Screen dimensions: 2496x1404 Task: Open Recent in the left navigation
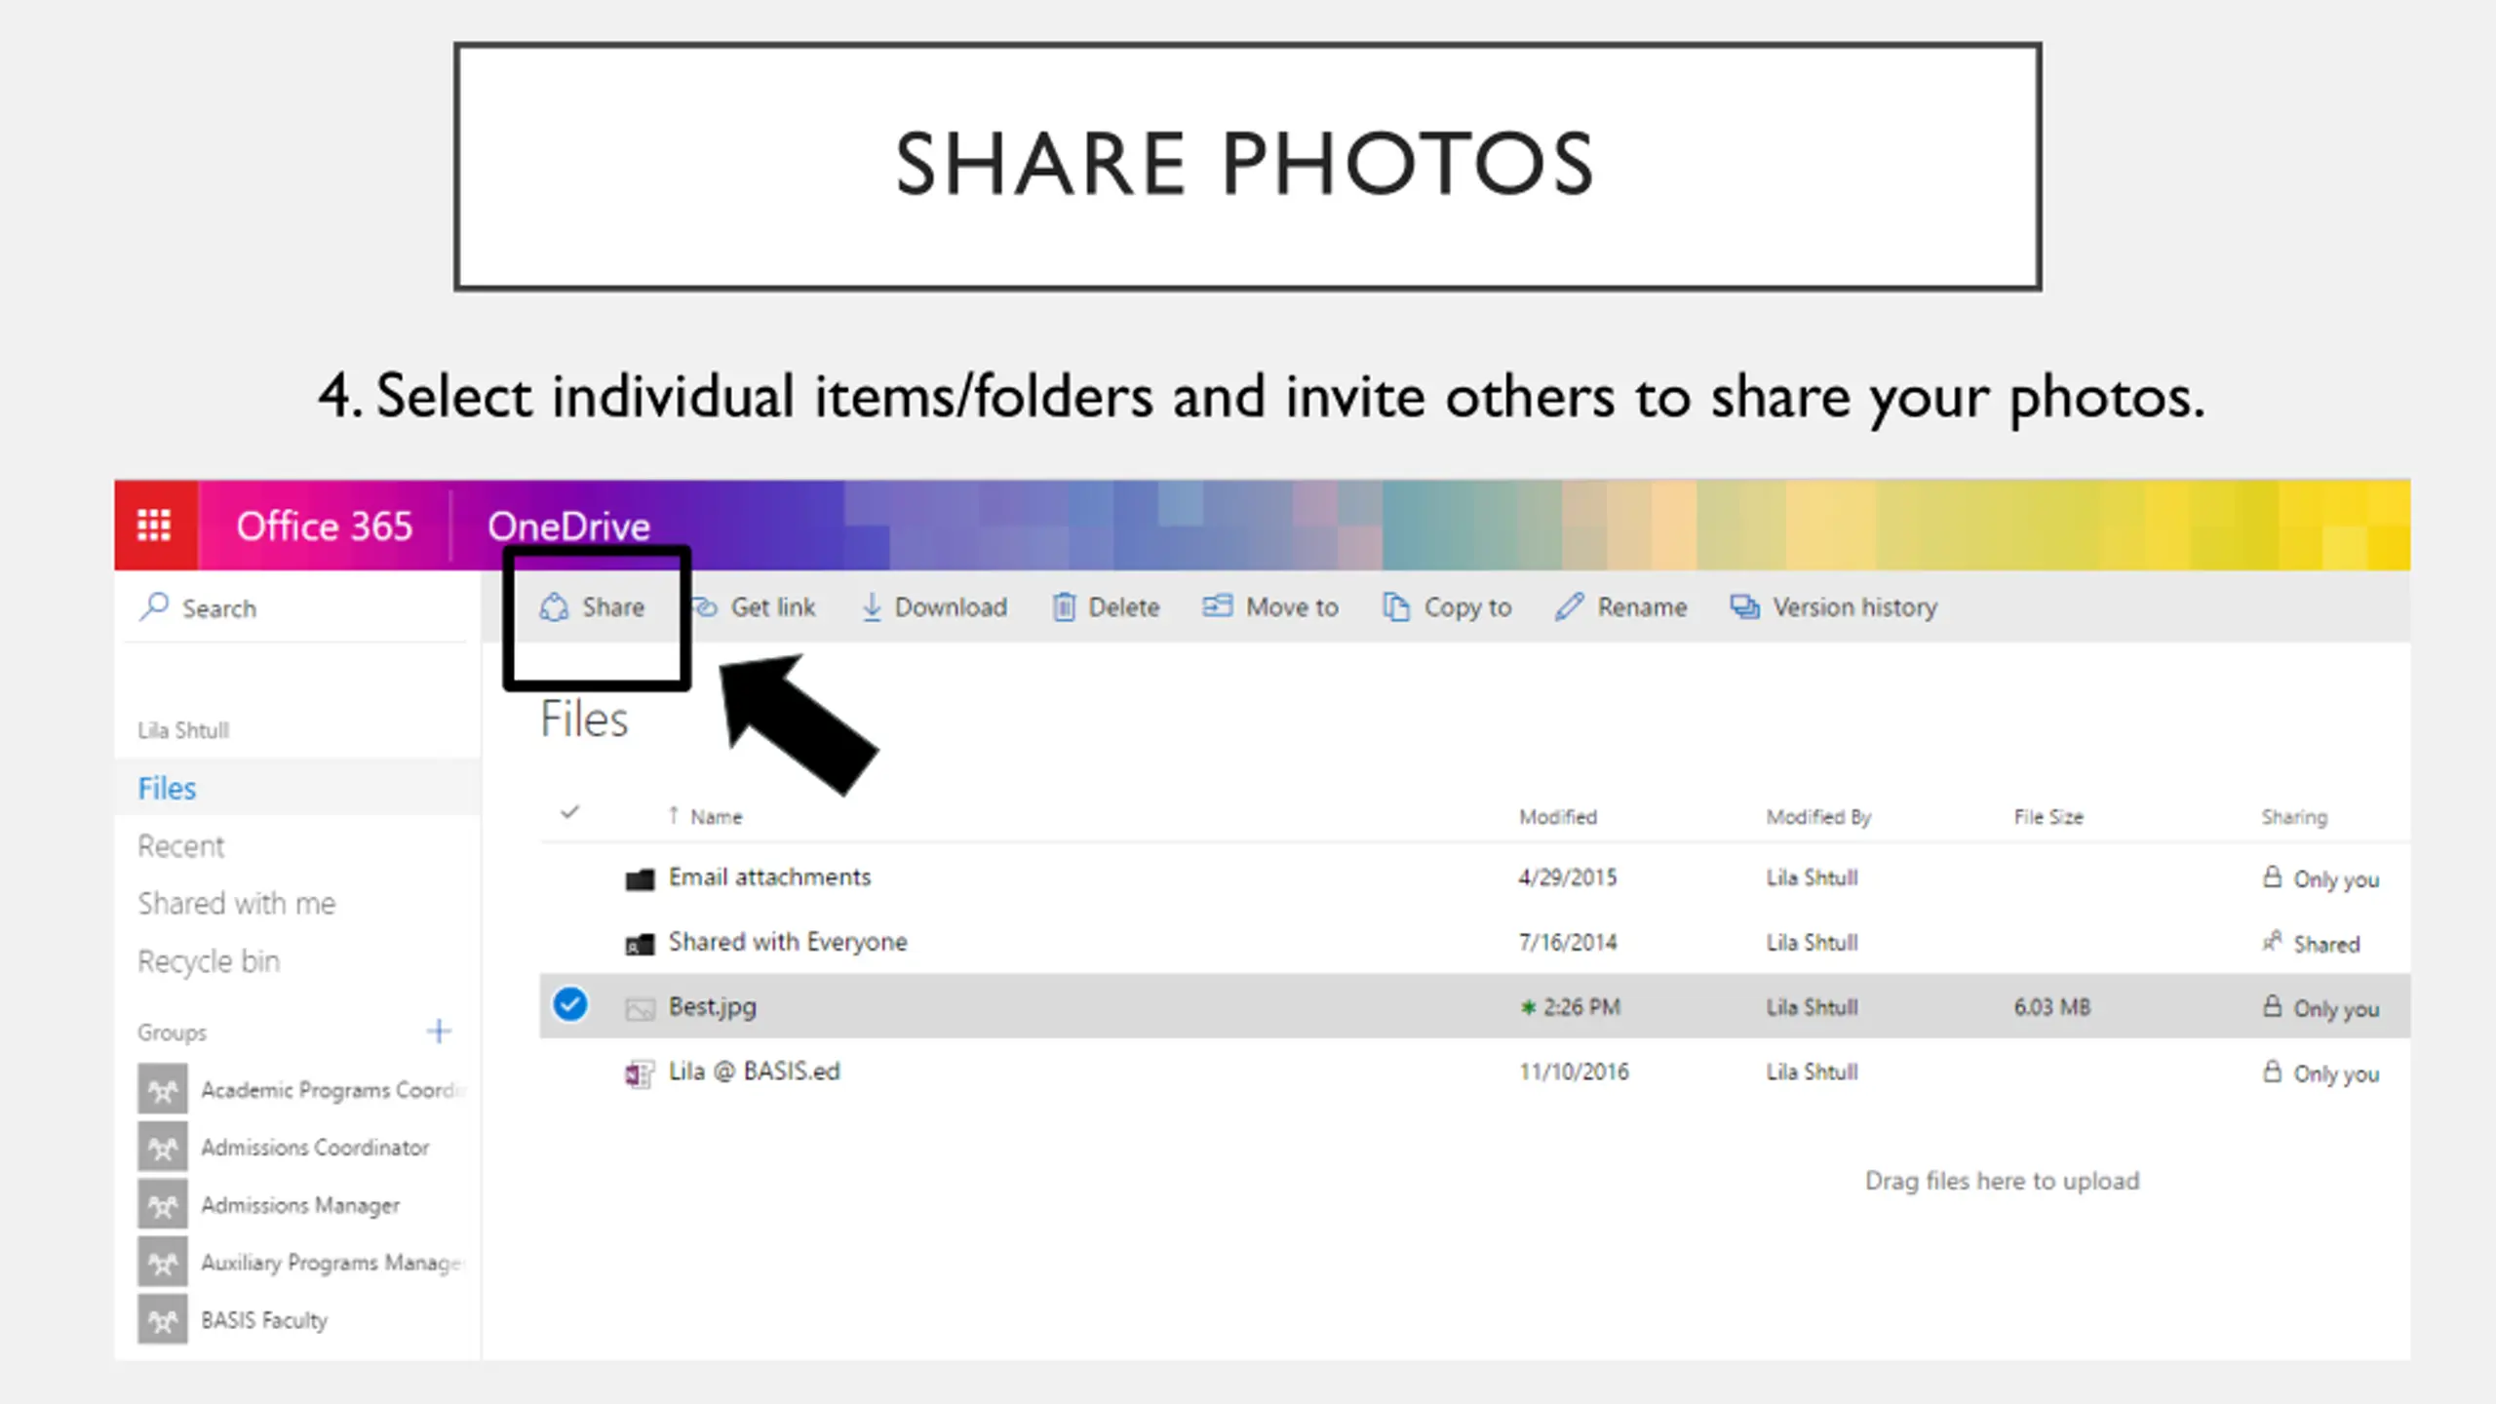(180, 845)
